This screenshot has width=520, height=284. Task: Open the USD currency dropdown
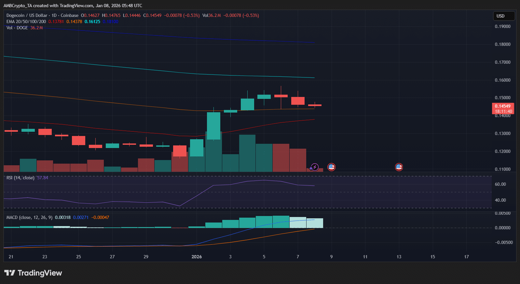[x=503, y=16]
